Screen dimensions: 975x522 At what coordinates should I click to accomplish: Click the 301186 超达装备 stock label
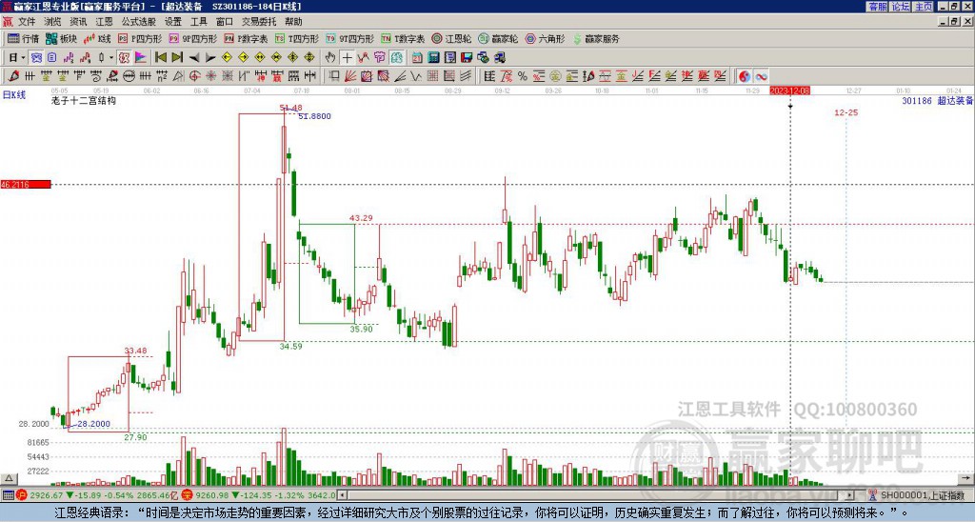(x=937, y=101)
